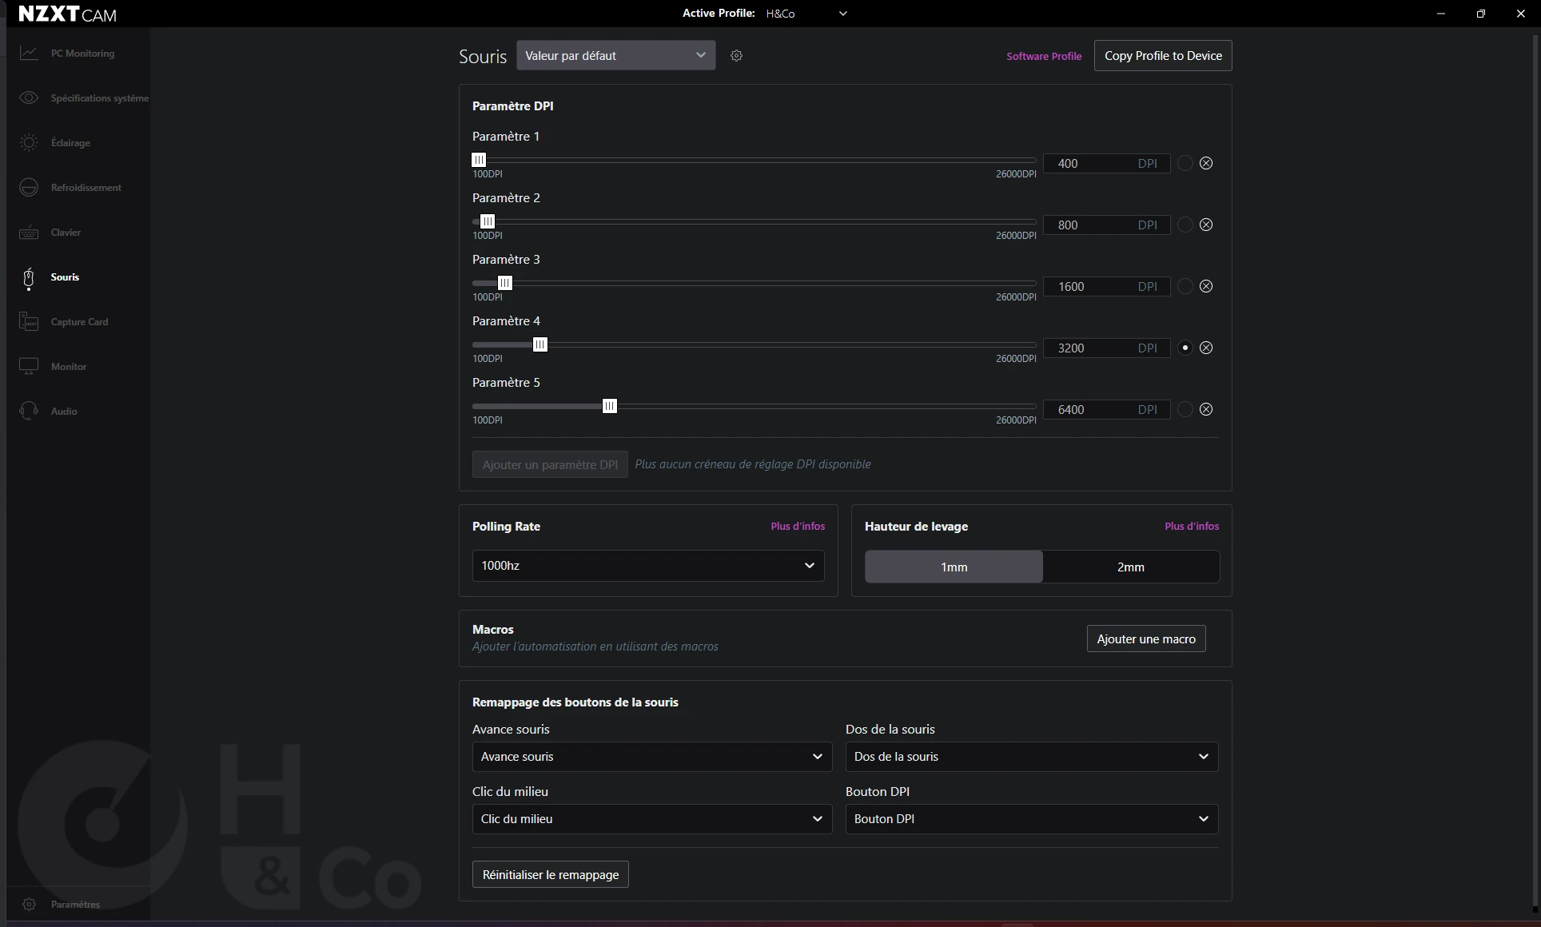Open the Active Profile H&Co dropdown
This screenshot has width=1541, height=927.
coord(806,13)
